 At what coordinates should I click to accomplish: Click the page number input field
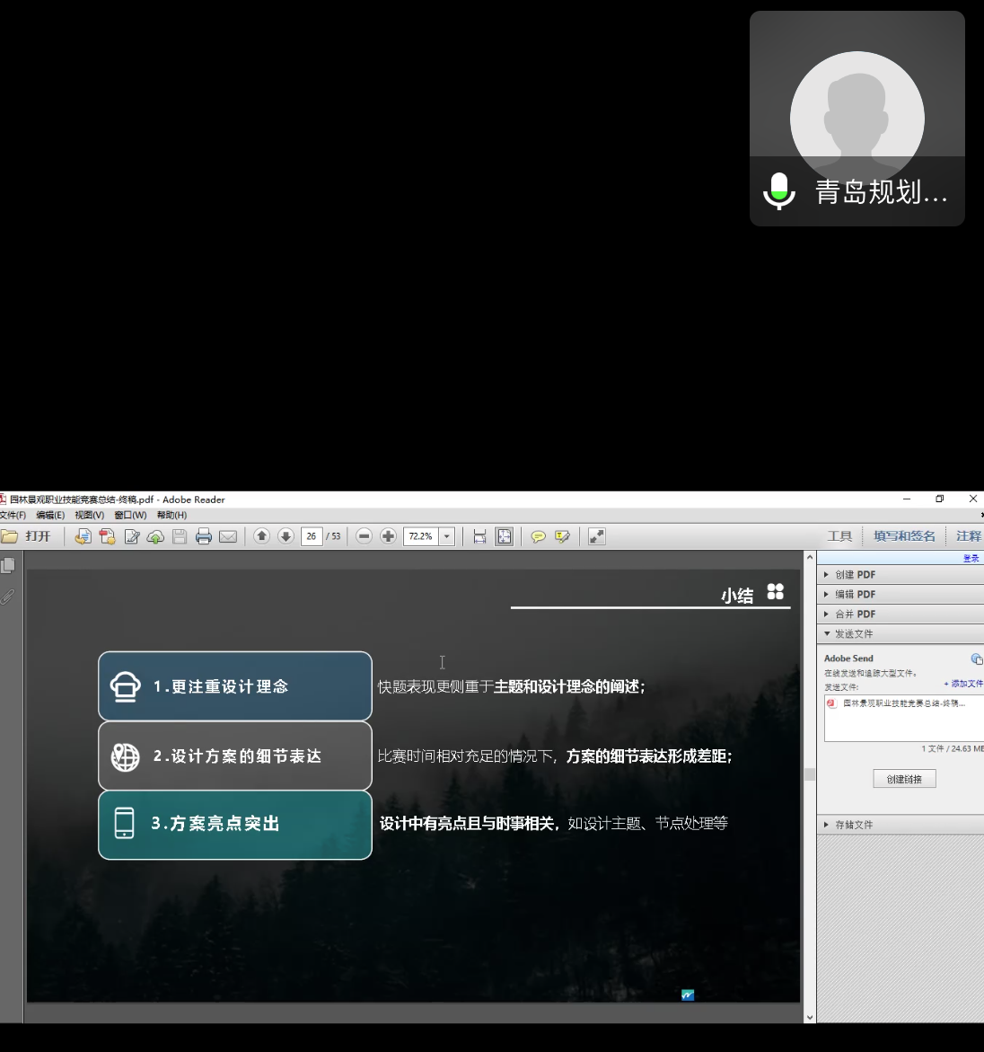tap(312, 536)
